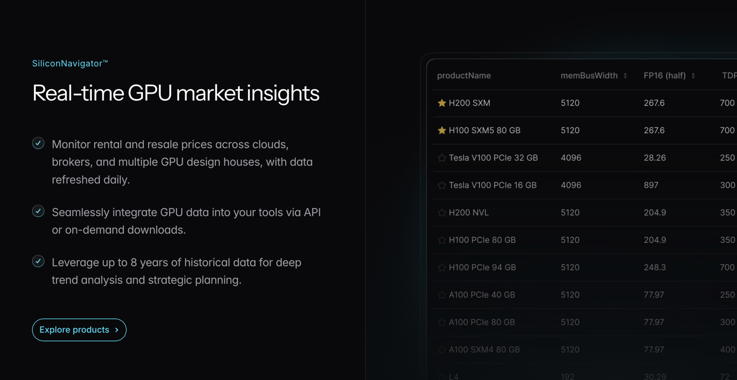Star the A100 SXM4 80 GB row
The image size is (737, 380).
pos(442,350)
